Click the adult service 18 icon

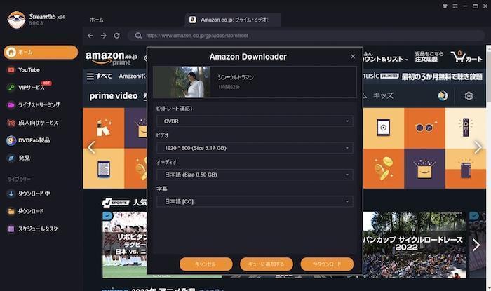pyautogui.click(x=11, y=123)
